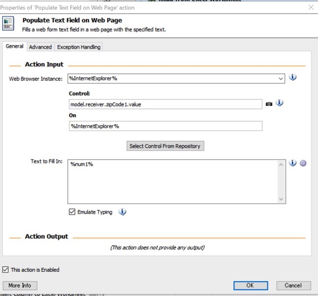
Task: Expand the Web Browser Instance dropdown
Action: tap(281, 79)
